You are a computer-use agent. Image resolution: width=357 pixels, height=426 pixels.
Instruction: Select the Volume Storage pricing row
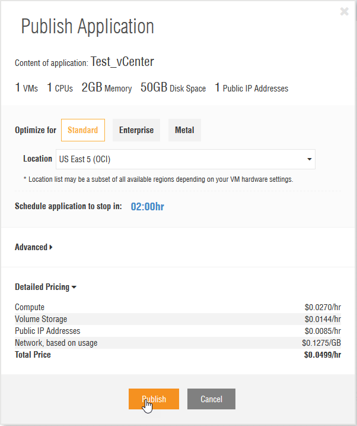click(178, 319)
